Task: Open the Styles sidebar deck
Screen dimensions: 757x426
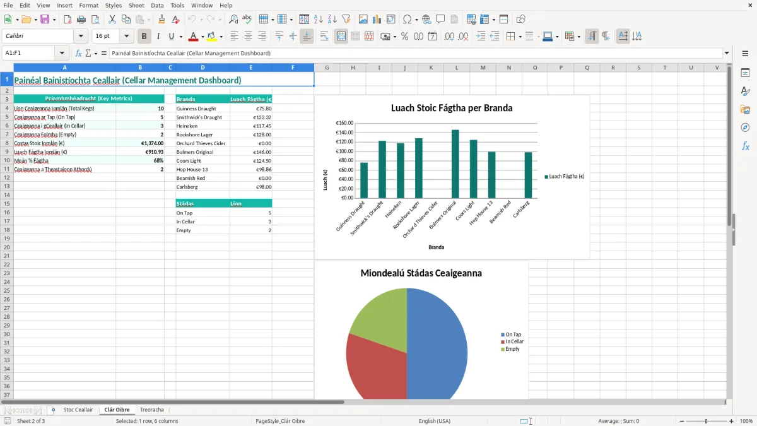Action: coord(745,92)
